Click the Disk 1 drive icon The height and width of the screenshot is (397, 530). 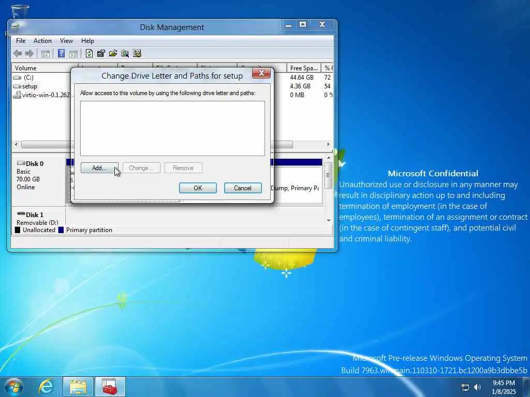(21, 214)
